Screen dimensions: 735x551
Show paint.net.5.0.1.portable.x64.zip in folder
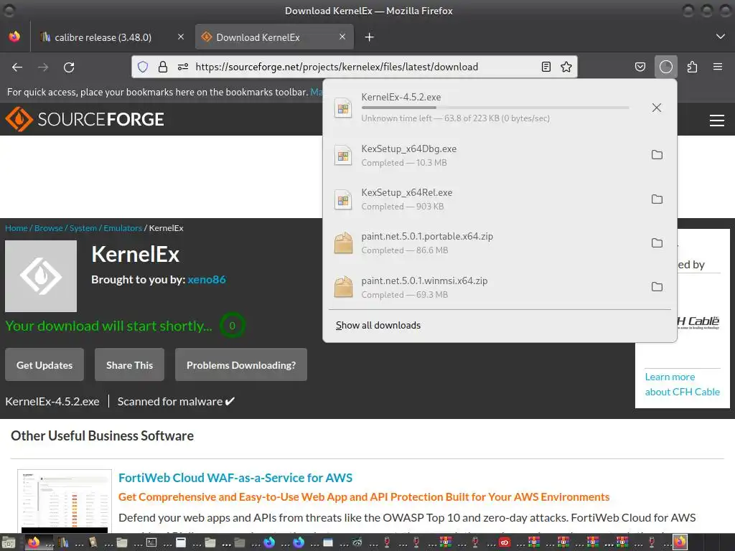pyautogui.click(x=657, y=243)
